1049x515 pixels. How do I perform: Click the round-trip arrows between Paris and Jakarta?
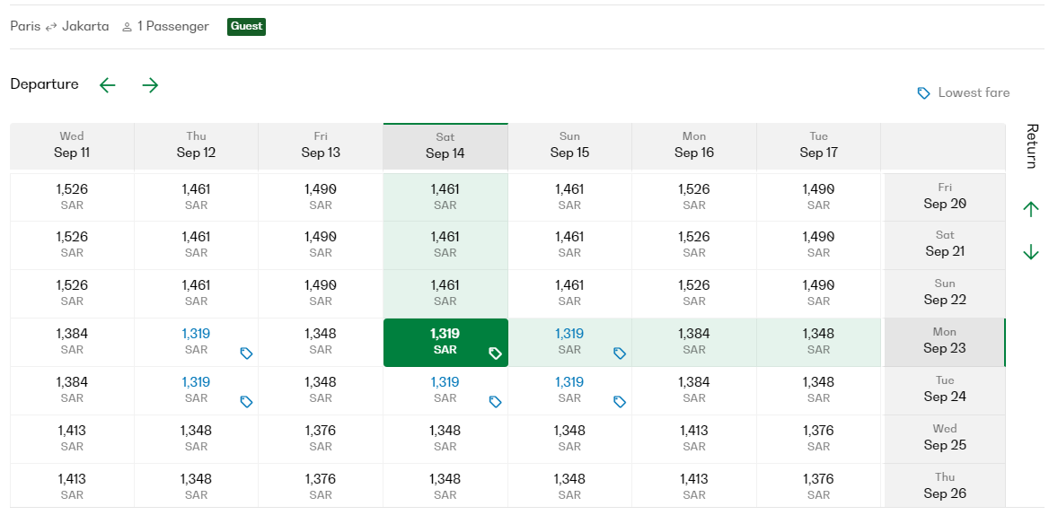click(x=51, y=28)
